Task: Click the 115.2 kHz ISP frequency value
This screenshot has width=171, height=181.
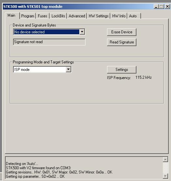Action: point(144,77)
